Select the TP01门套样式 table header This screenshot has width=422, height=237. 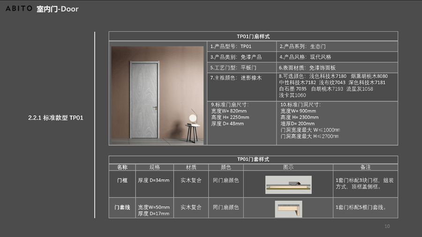253,159
